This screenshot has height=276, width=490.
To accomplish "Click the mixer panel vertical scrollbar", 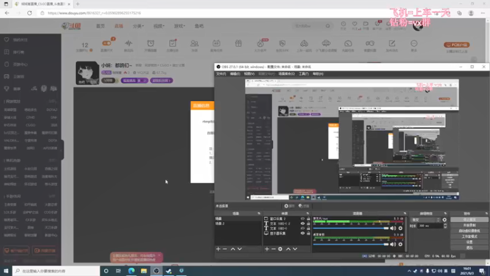I will click(406, 234).
